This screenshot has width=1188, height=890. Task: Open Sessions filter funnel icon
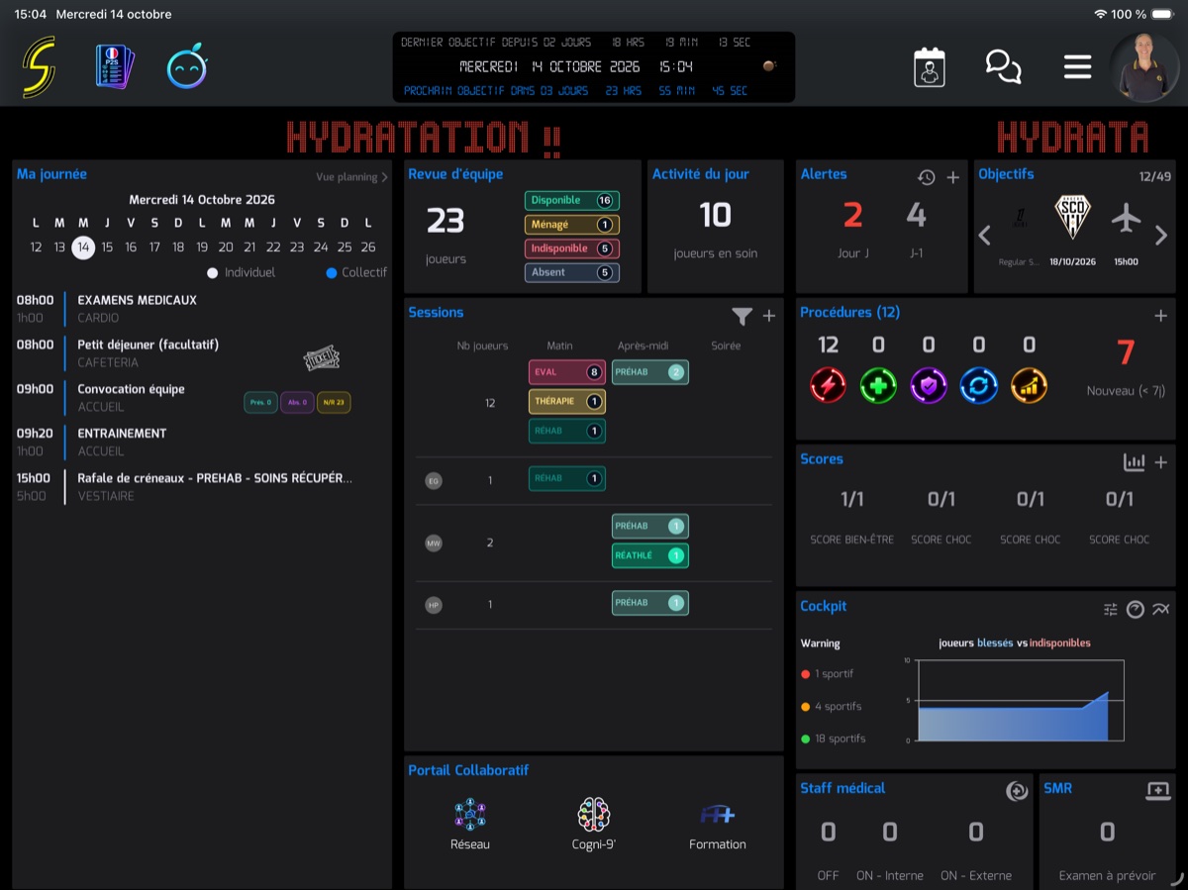[742, 316]
